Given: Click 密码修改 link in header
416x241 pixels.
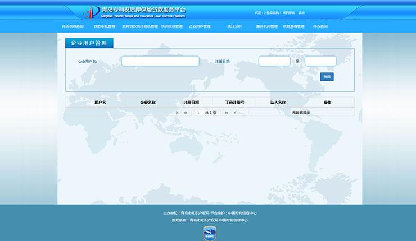Looking at the screenshot, I should [x=288, y=12].
